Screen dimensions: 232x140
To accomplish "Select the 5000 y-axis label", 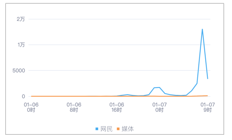I will pos(19,71).
